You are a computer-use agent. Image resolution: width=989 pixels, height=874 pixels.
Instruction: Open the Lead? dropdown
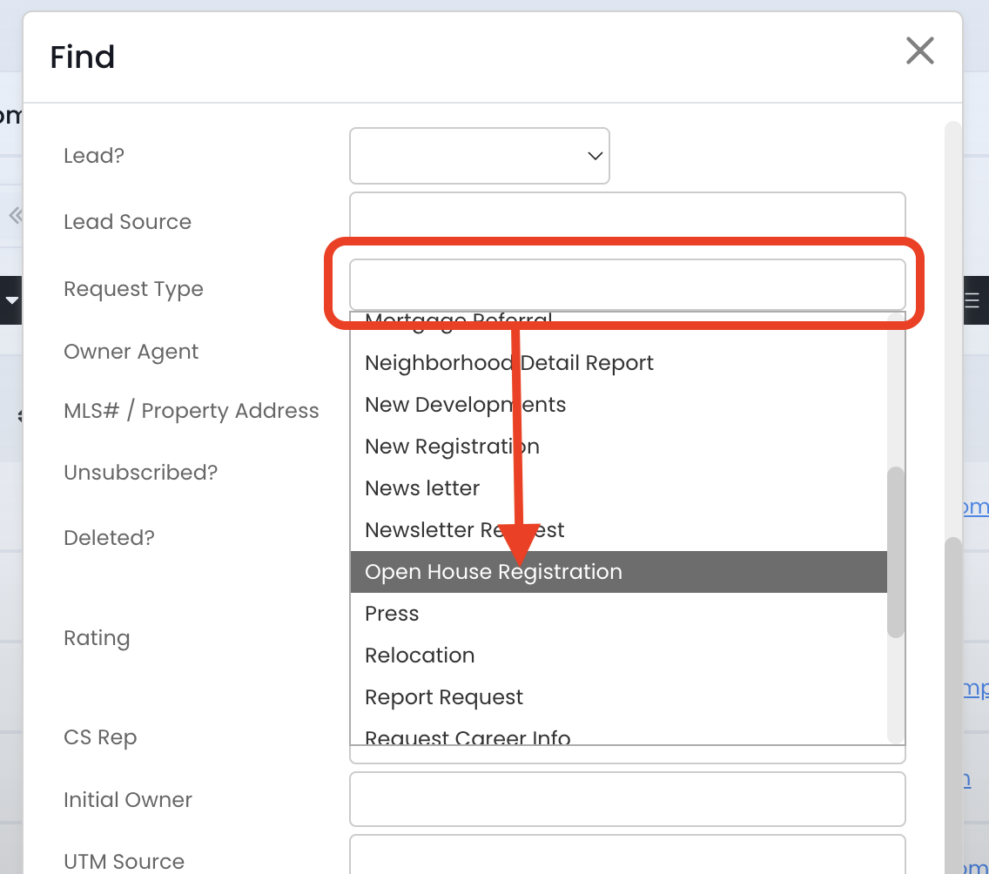pyautogui.click(x=479, y=156)
